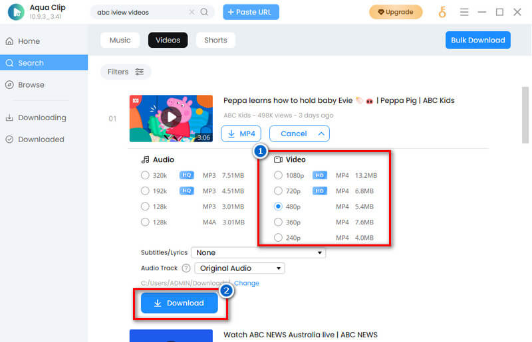
Task: Open the Filters button
Action: [x=126, y=72]
